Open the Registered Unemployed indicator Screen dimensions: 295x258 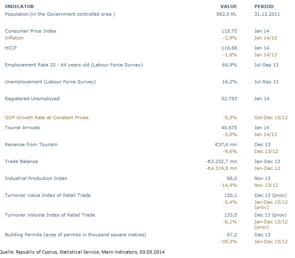click(x=32, y=99)
